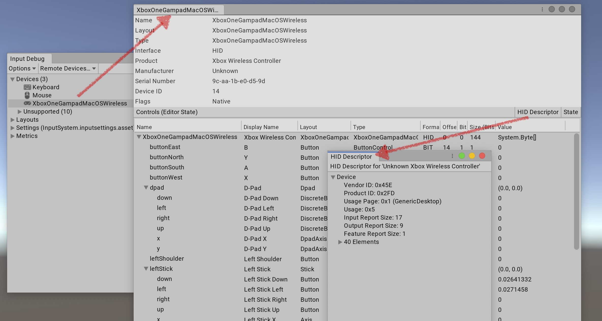This screenshot has width=602, height=321.
Task: Toggle the XboxOneGampadMacOSWireless root row
Action: click(138, 137)
